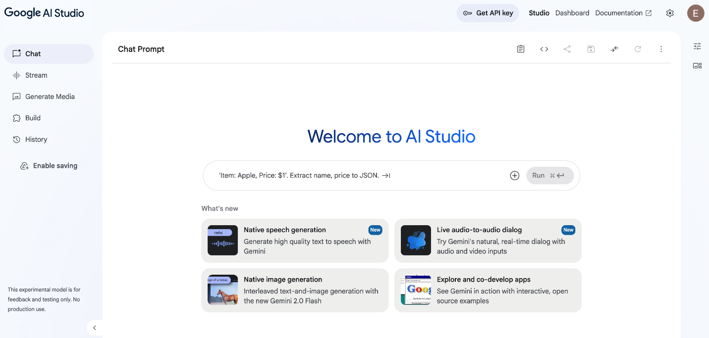
Task: Open the Explore and co-develop apps card
Action: point(488,290)
